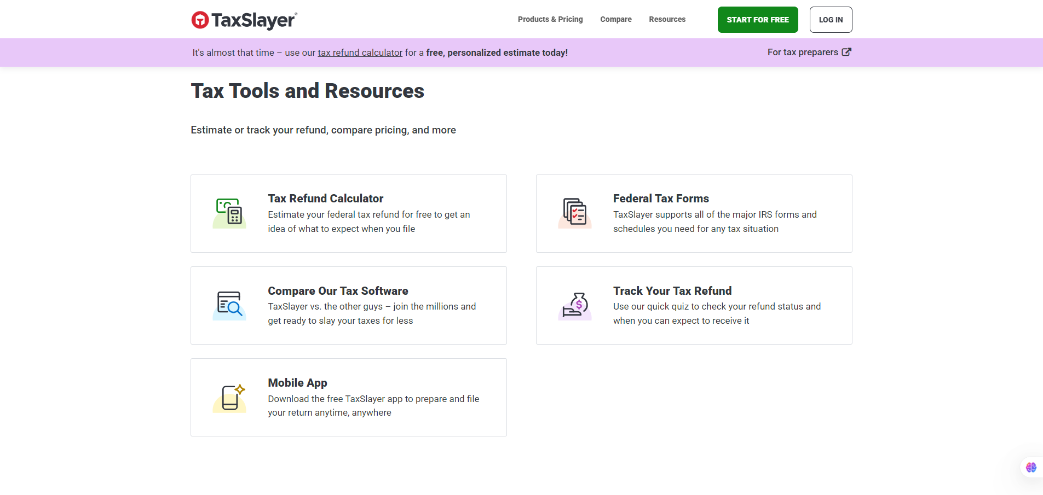Click the Compare Our Tax Software icon

(229, 305)
